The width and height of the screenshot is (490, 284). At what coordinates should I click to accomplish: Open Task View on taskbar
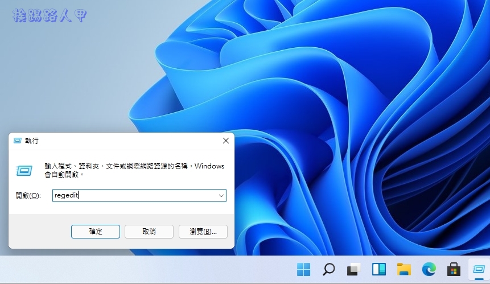coord(353,269)
